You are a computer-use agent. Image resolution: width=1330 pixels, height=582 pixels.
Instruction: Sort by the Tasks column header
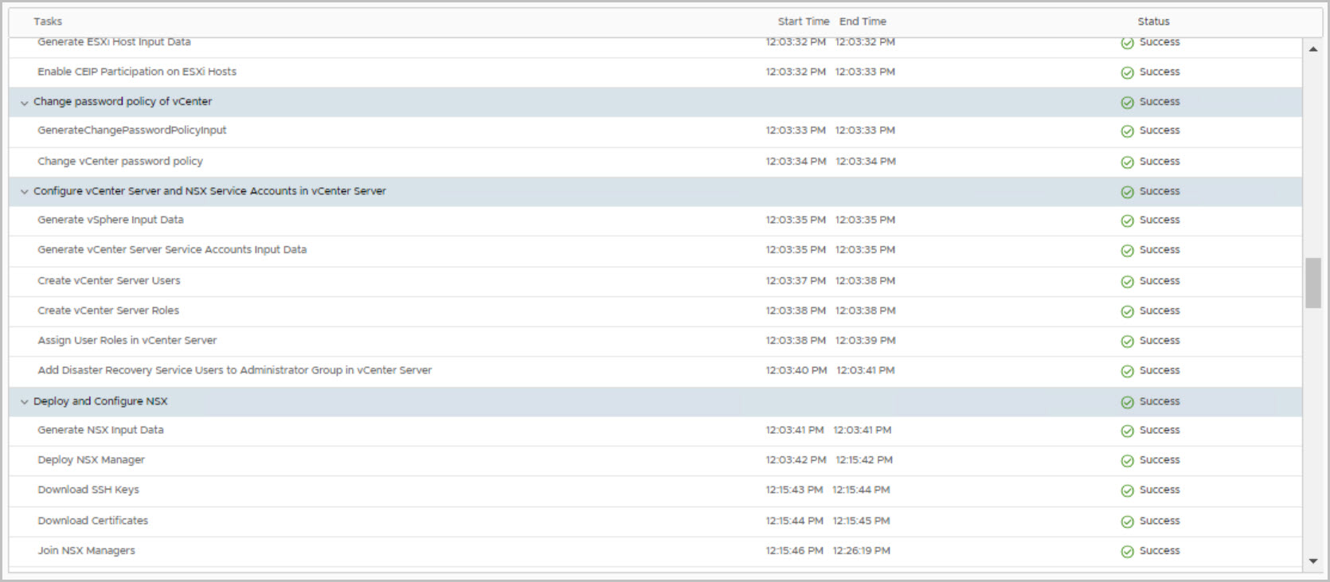48,21
